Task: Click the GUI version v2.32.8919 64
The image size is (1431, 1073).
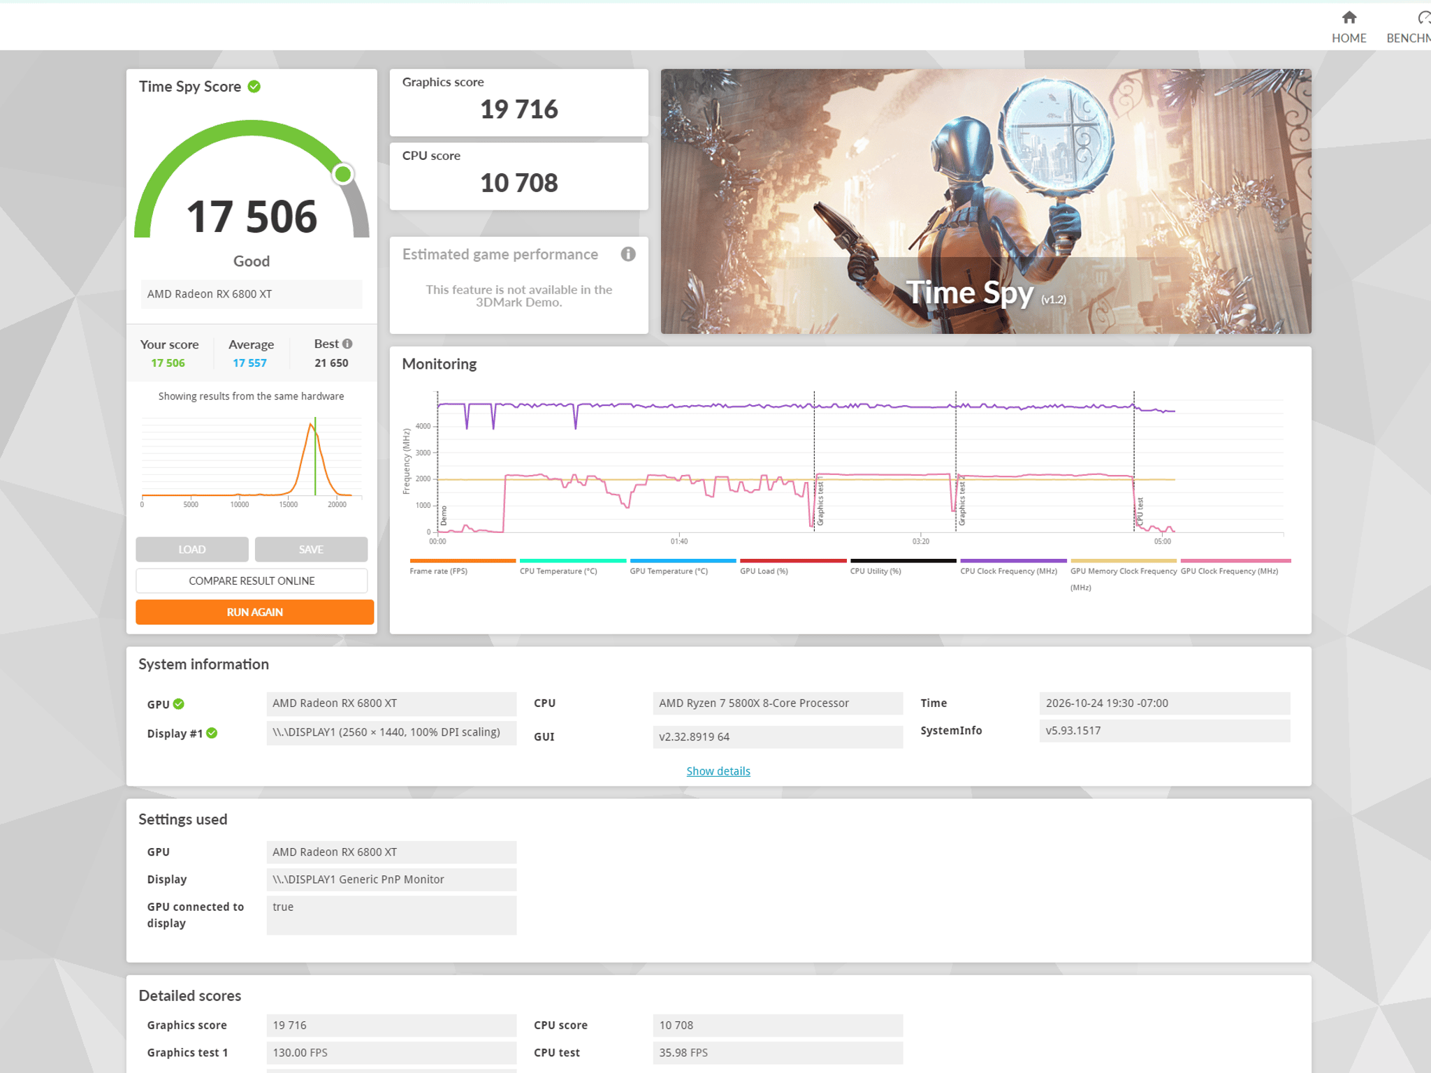Action: (778, 737)
